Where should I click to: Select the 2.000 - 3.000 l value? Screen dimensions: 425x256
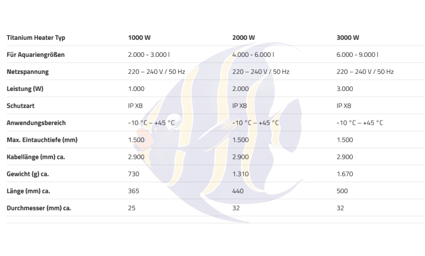[149, 55]
